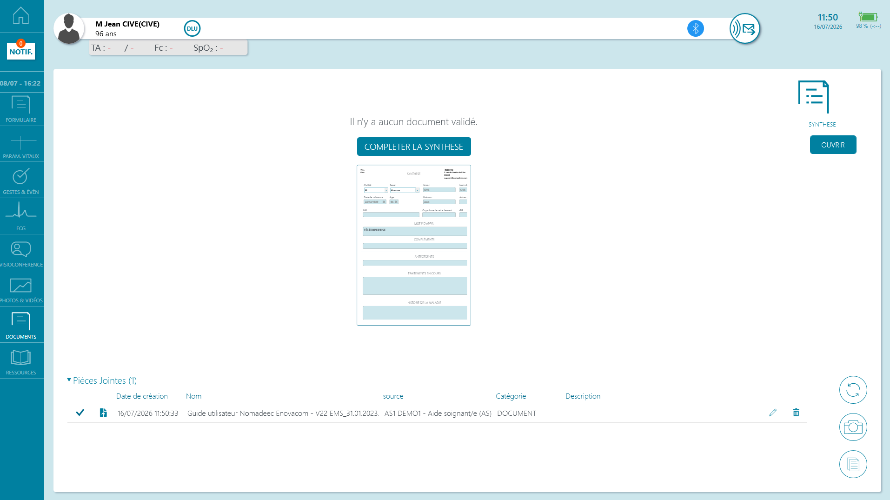Click the Nom column header
This screenshot has height=500, width=890.
pyautogui.click(x=193, y=396)
